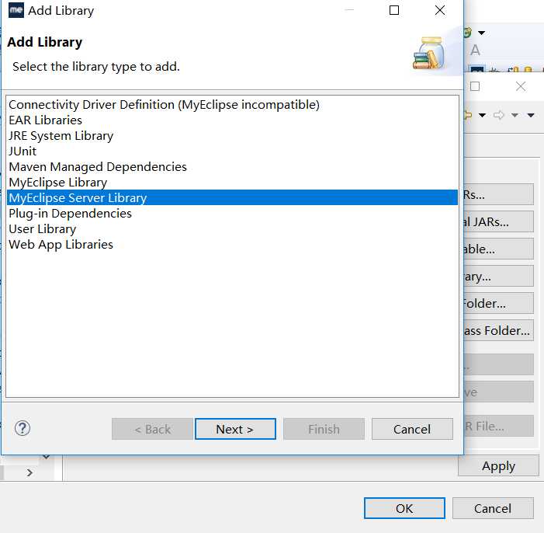
Task: Open forward navigation history dropdown arrow
Action: 515,115
